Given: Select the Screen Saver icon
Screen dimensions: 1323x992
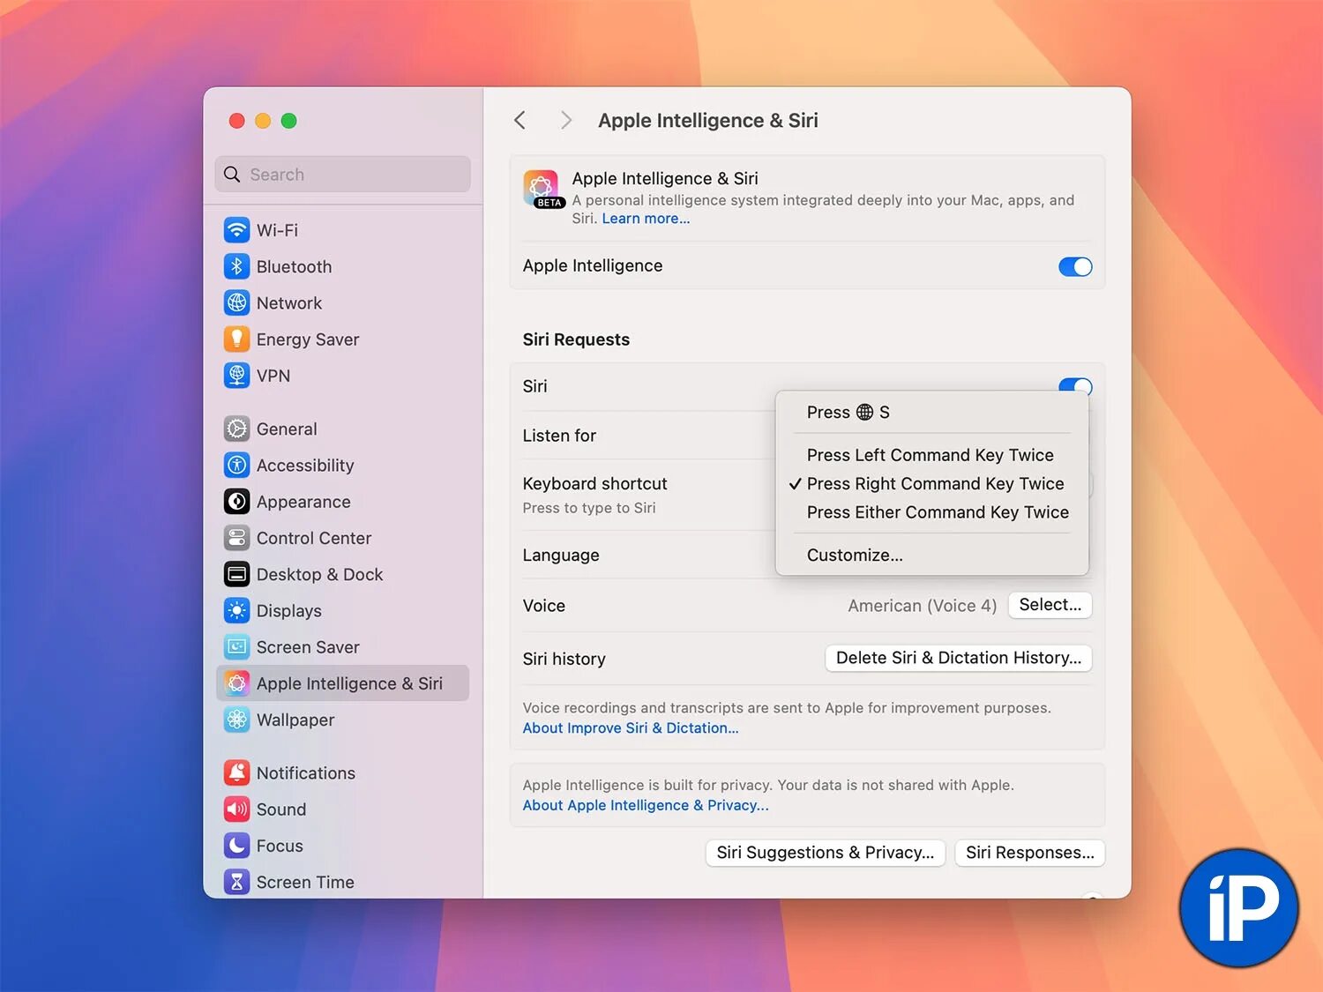Looking at the screenshot, I should tap(236, 647).
